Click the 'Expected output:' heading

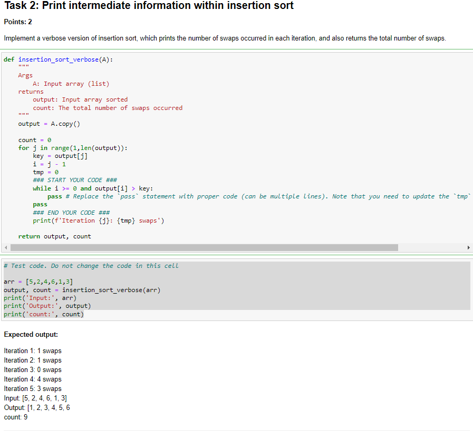point(31,335)
